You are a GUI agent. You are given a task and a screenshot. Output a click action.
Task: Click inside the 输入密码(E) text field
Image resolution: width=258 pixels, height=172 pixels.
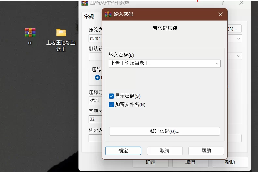tap(161, 64)
